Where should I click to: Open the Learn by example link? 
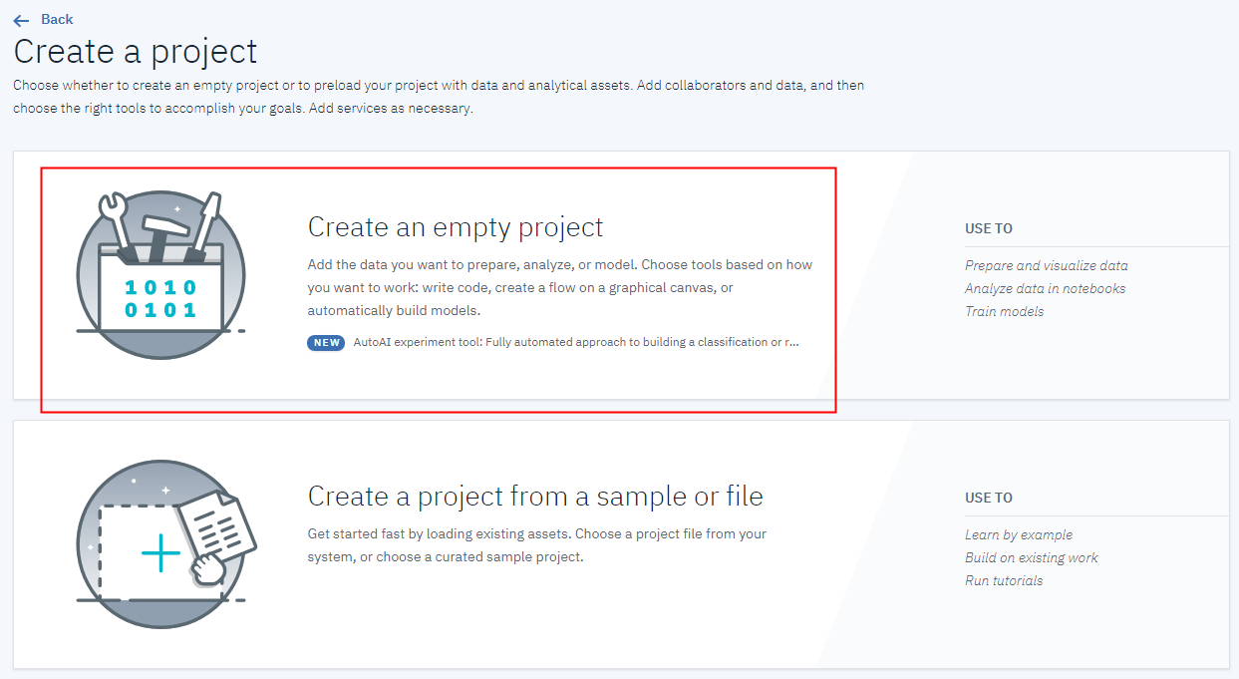click(x=1019, y=534)
